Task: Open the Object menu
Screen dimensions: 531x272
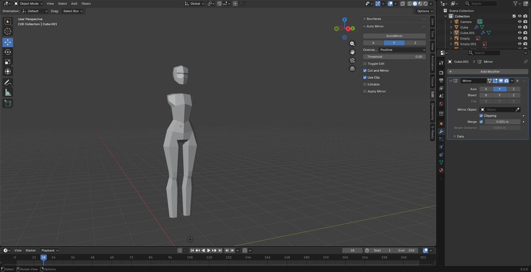Action: (86, 4)
